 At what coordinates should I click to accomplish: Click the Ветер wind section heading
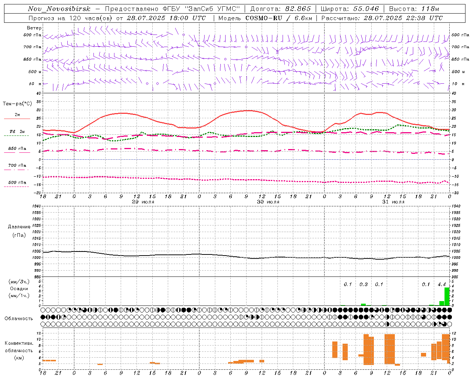tap(34, 28)
